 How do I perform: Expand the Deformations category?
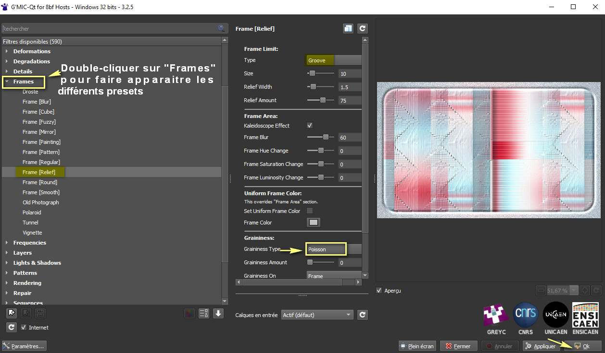[7, 51]
